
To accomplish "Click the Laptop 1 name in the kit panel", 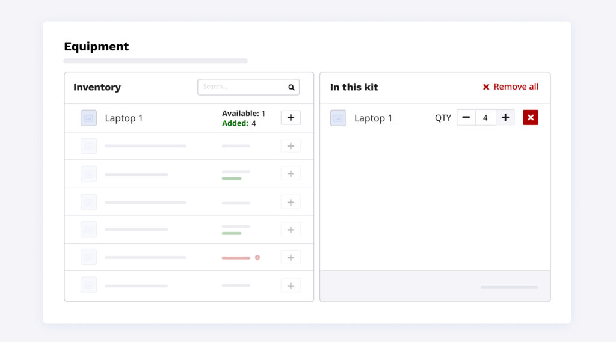I will (x=373, y=118).
